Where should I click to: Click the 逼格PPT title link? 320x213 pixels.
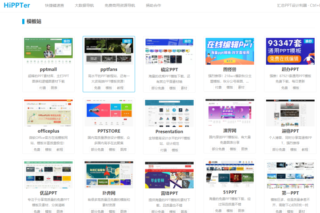[x=290, y=131]
